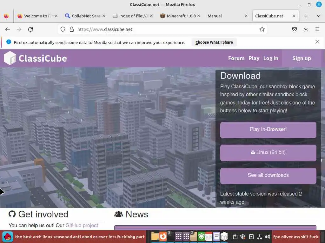This screenshot has width=325, height=243.
Task: Close the ClassiCube.net tab
Action: 294,16
